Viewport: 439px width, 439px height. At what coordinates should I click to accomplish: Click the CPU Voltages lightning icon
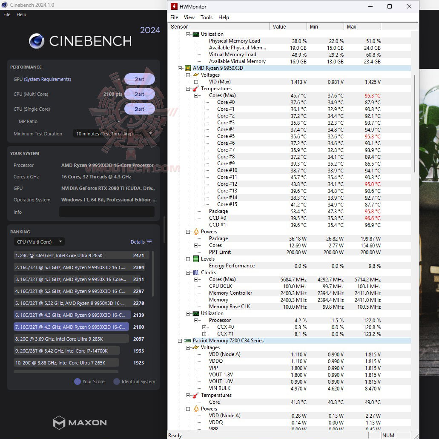(x=196, y=75)
